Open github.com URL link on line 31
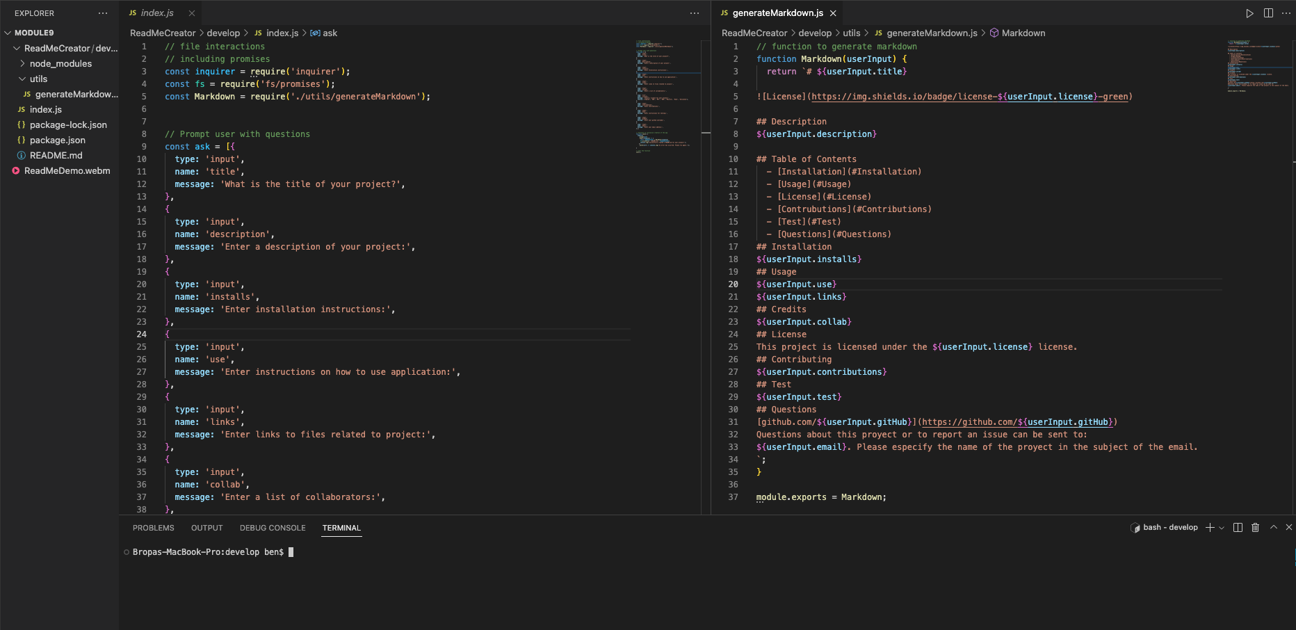This screenshot has height=630, width=1296. 1017,422
